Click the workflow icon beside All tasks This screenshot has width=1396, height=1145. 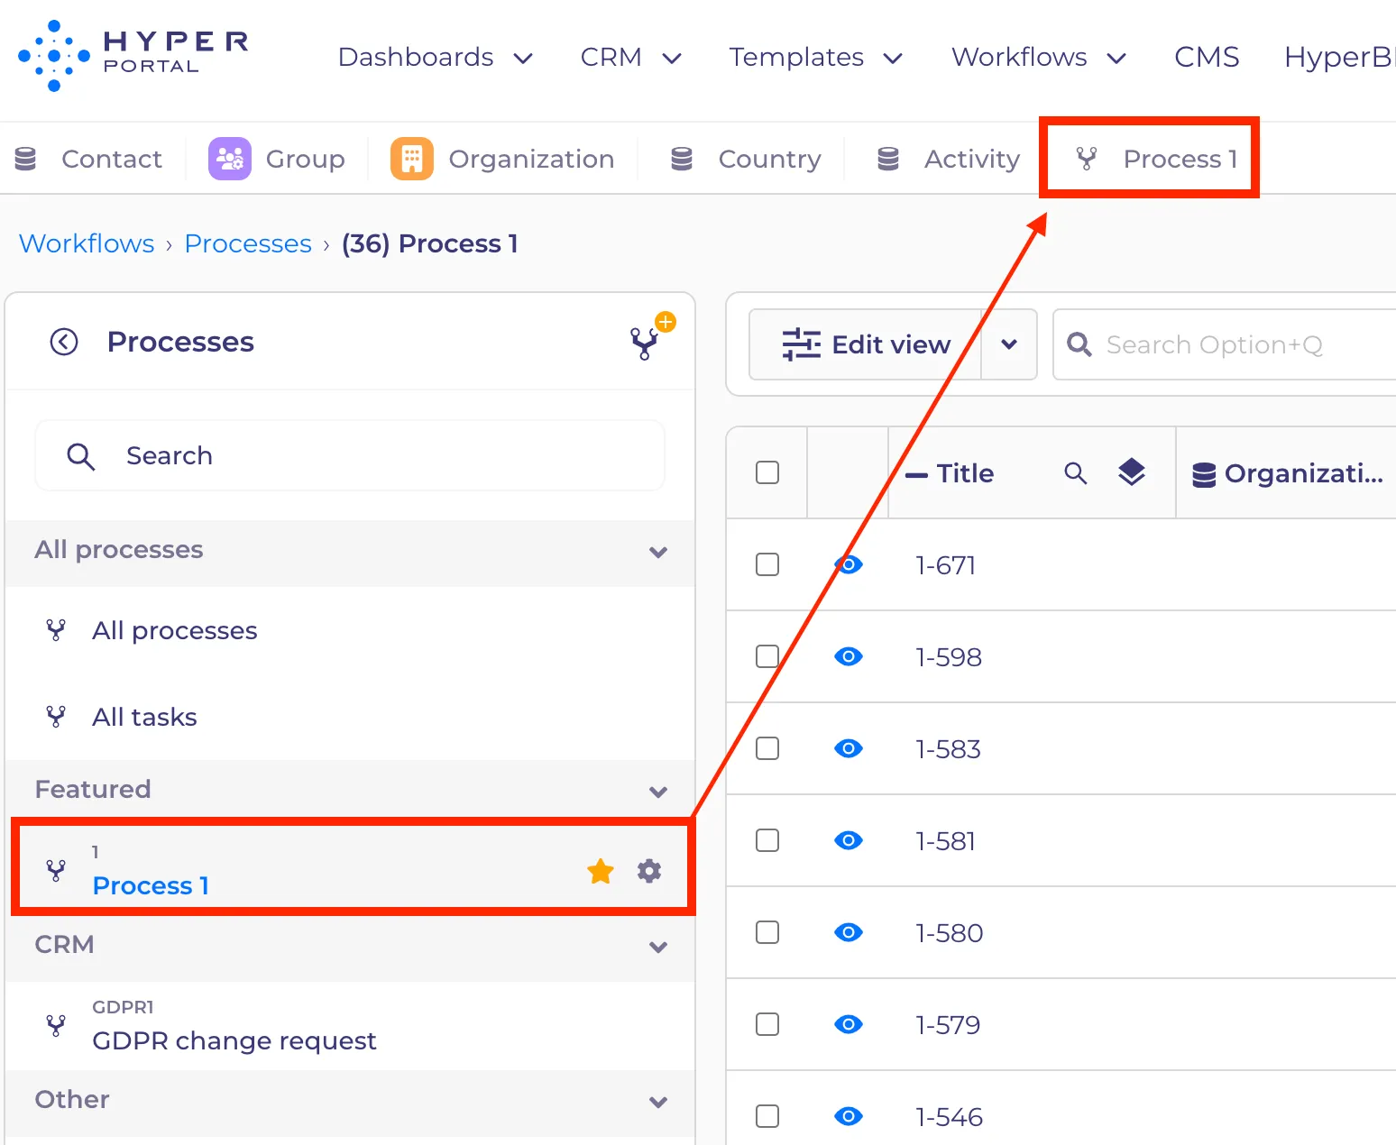point(56,717)
